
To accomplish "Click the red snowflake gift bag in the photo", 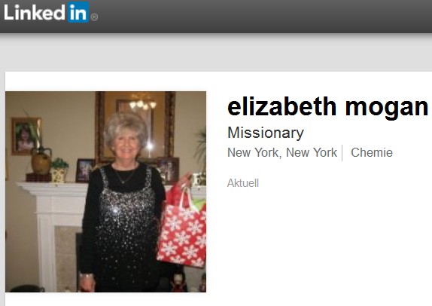I will pyautogui.click(x=182, y=230).
